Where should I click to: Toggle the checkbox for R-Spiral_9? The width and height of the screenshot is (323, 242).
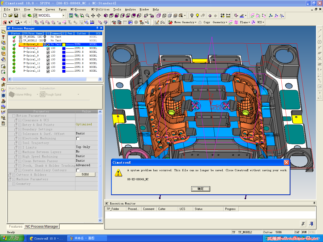[48, 56]
